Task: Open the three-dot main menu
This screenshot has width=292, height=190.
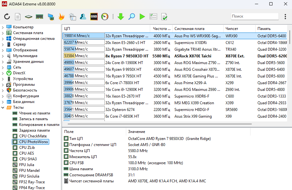Action: pos(285,17)
